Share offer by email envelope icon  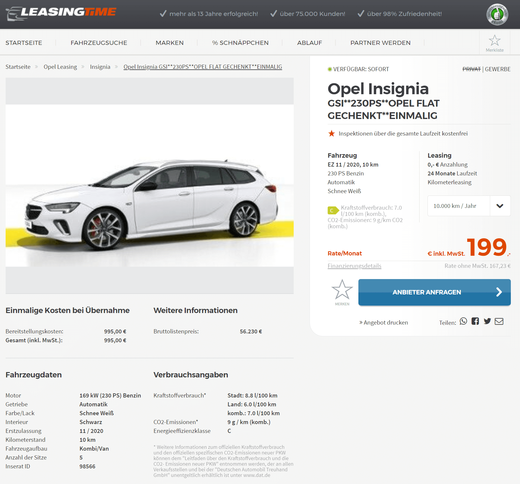tap(499, 321)
